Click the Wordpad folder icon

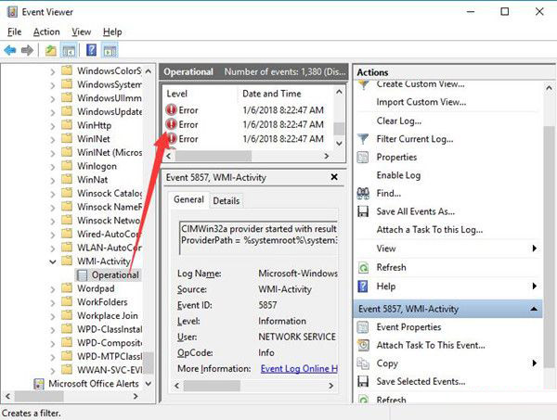tap(67, 288)
